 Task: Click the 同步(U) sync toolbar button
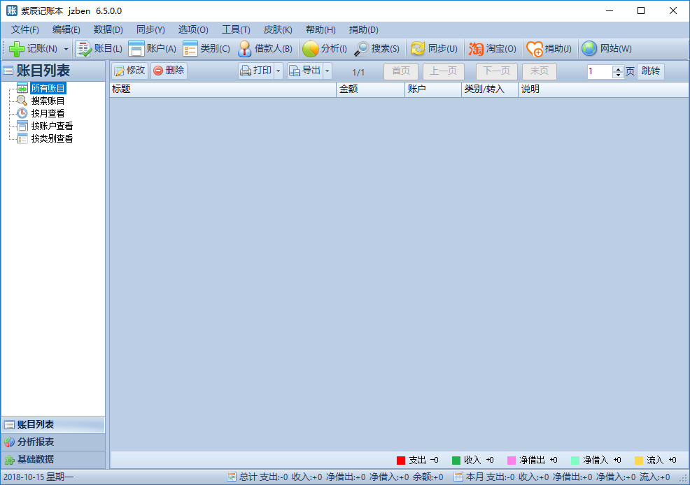[435, 49]
